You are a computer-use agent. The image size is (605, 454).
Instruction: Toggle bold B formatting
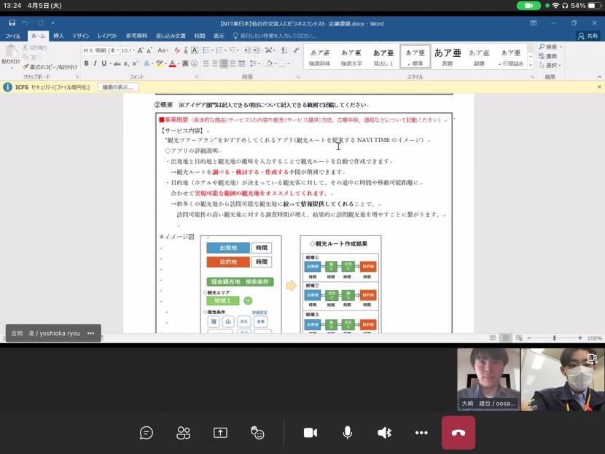point(87,63)
